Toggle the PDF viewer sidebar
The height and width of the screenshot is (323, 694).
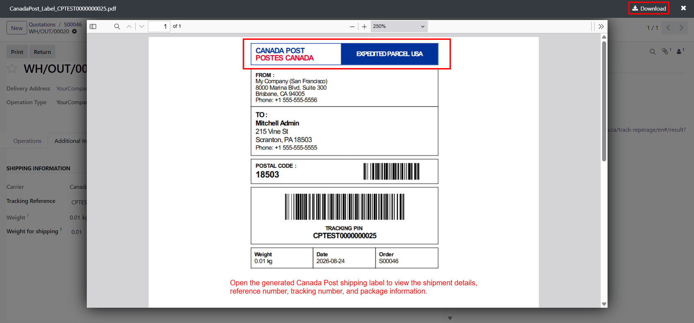tap(93, 26)
